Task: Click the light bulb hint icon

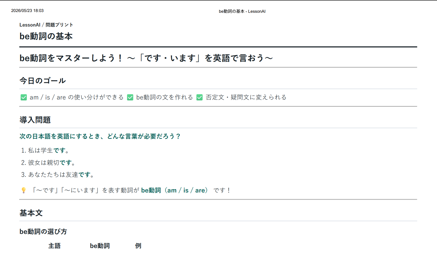Action: tap(23, 190)
